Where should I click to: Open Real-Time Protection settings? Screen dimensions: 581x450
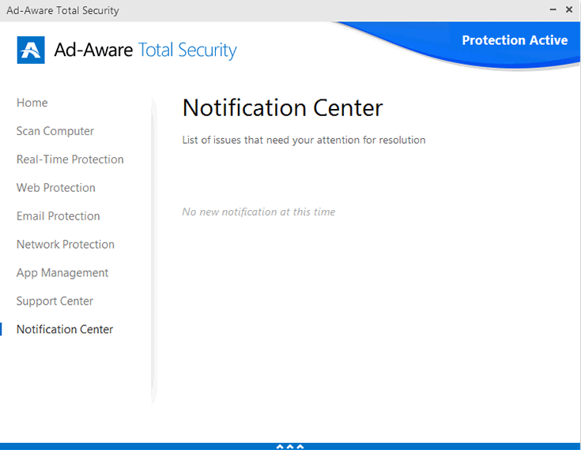70,159
